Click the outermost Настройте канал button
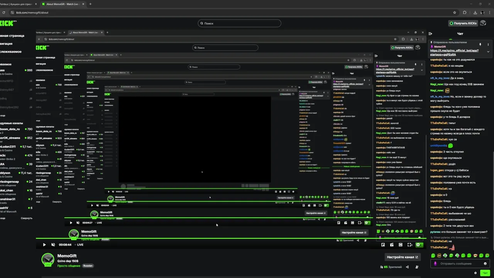The height and width of the screenshot is (278, 494). [403, 257]
